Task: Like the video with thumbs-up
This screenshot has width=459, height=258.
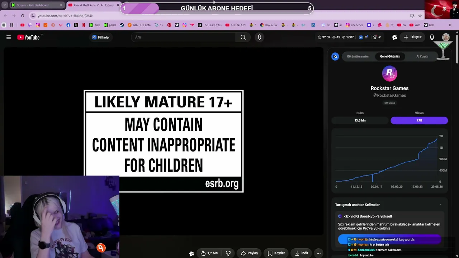Action: [209, 253]
